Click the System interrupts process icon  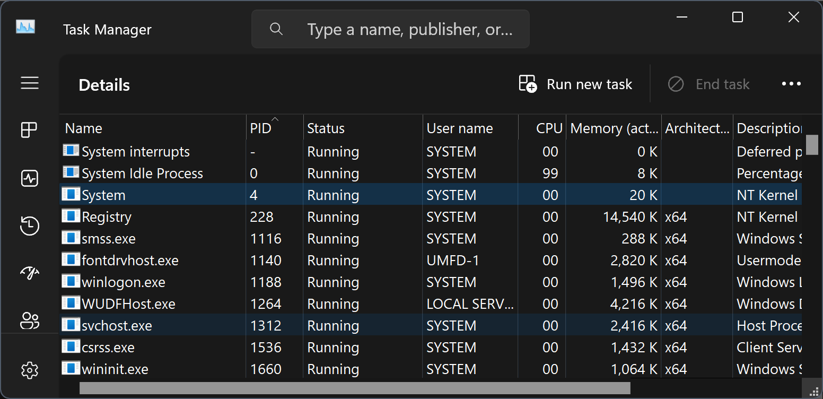[x=71, y=151]
